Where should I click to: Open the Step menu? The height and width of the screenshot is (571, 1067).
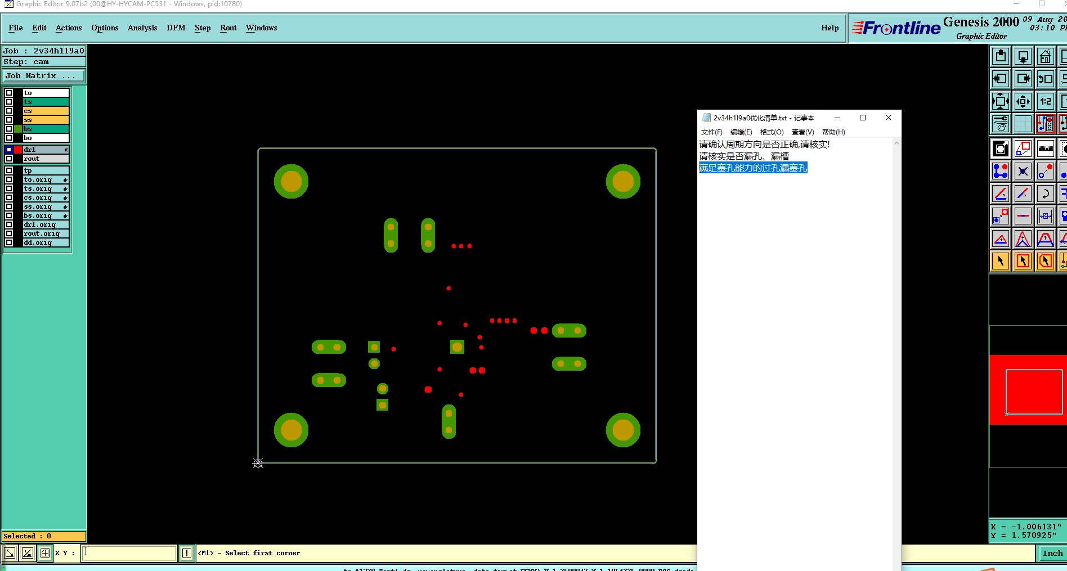coord(203,28)
